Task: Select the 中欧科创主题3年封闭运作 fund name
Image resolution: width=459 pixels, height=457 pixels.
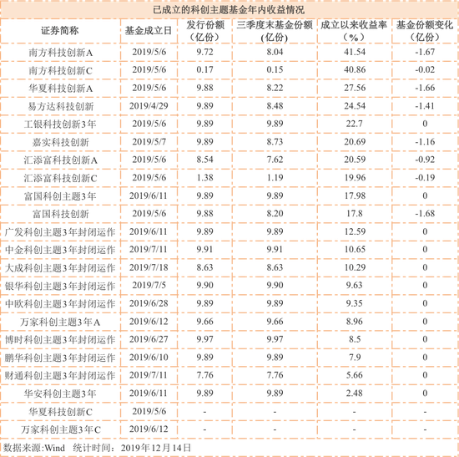Action: [x=60, y=303]
